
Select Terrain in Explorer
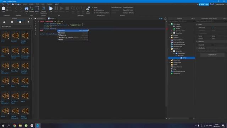tap(178, 28)
